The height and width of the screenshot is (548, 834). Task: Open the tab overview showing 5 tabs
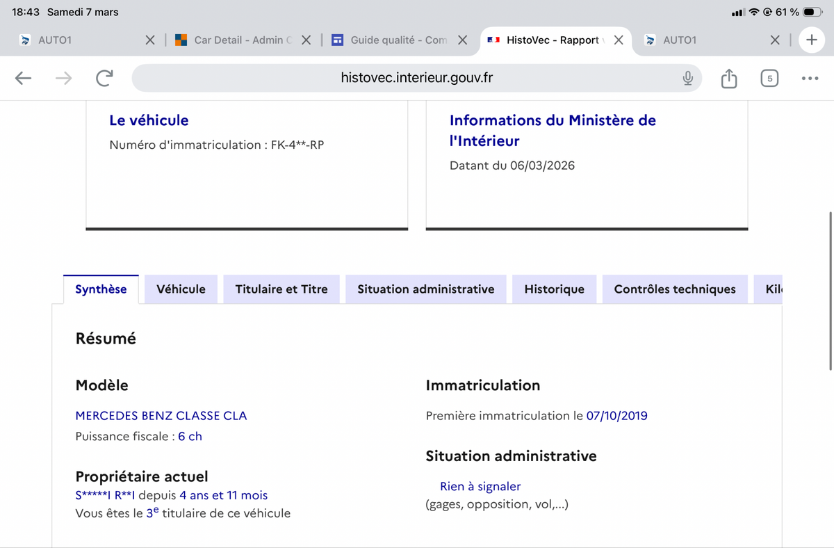tap(769, 79)
